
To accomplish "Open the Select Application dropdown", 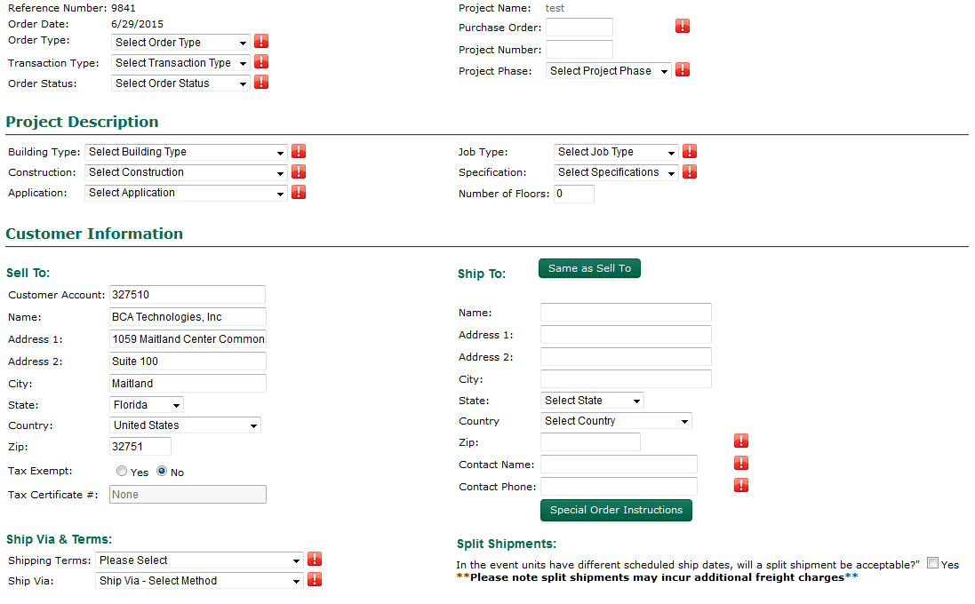I will (186, 193).
